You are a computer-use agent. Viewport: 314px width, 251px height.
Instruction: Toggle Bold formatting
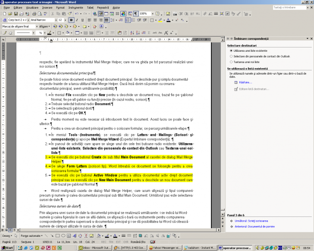click(71, 20)
